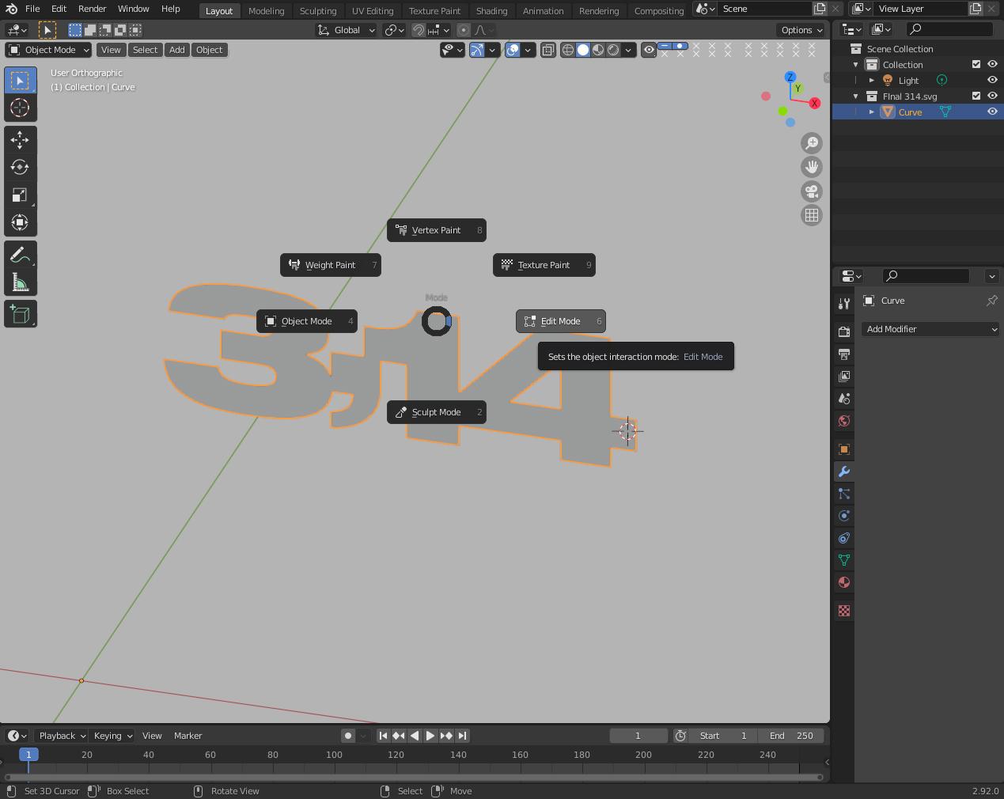This screenshot has width=1004, height=799.
Task: Activate the Scale tool
Action: [20, 195]
